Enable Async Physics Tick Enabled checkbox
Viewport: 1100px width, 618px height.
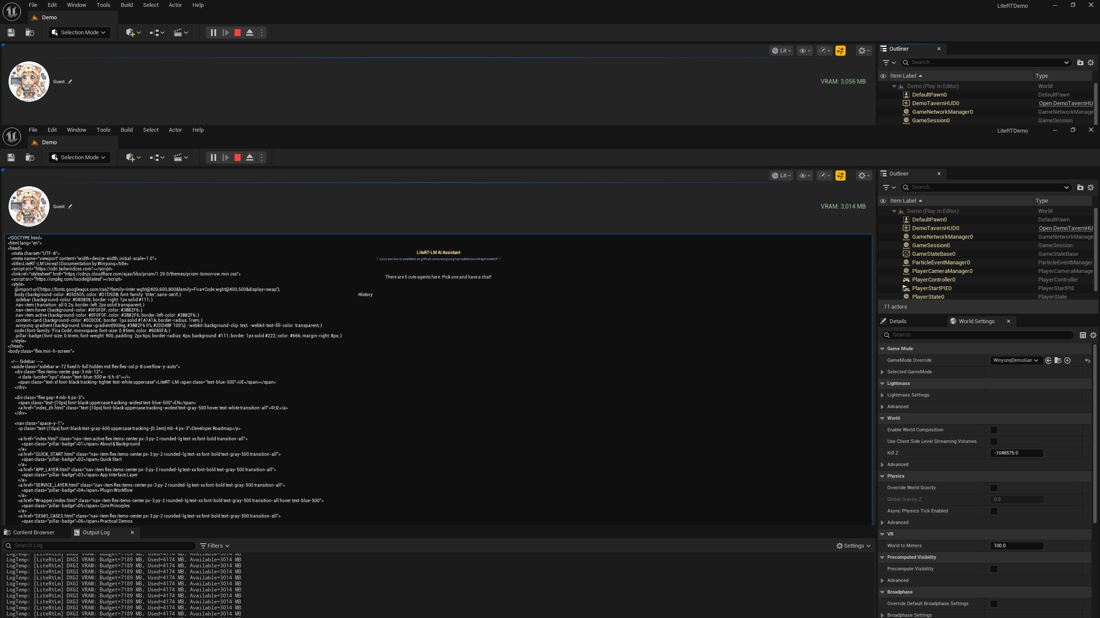click(x=994, y=511)
